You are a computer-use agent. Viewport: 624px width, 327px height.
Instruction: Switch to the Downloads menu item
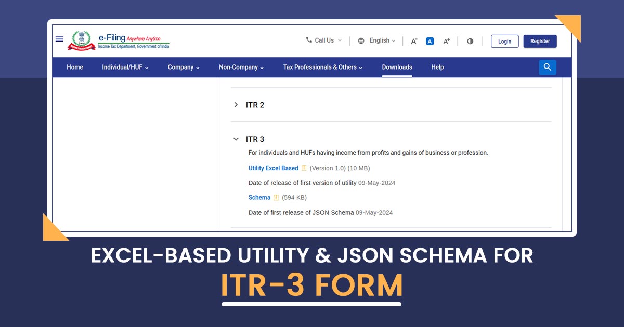click(397, 67)
